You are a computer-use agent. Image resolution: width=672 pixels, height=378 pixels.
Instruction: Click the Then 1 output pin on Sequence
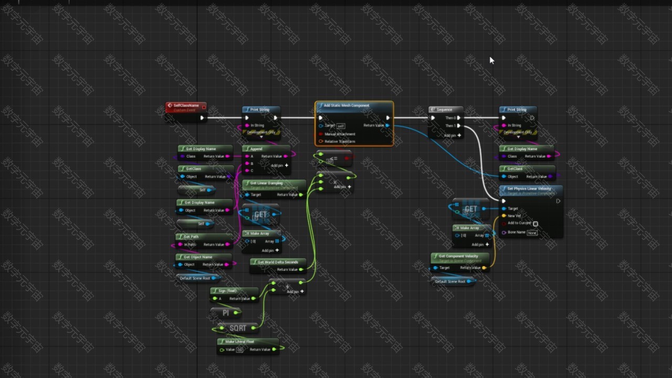(x=458, y=125)
